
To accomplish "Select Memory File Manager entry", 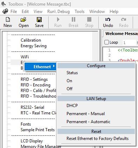I will pyautogui.click(x=41, y=146).
